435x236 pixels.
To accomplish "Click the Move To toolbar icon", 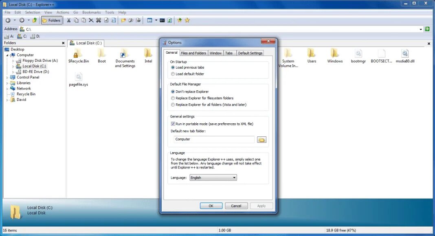I will (x=138, y=20).
